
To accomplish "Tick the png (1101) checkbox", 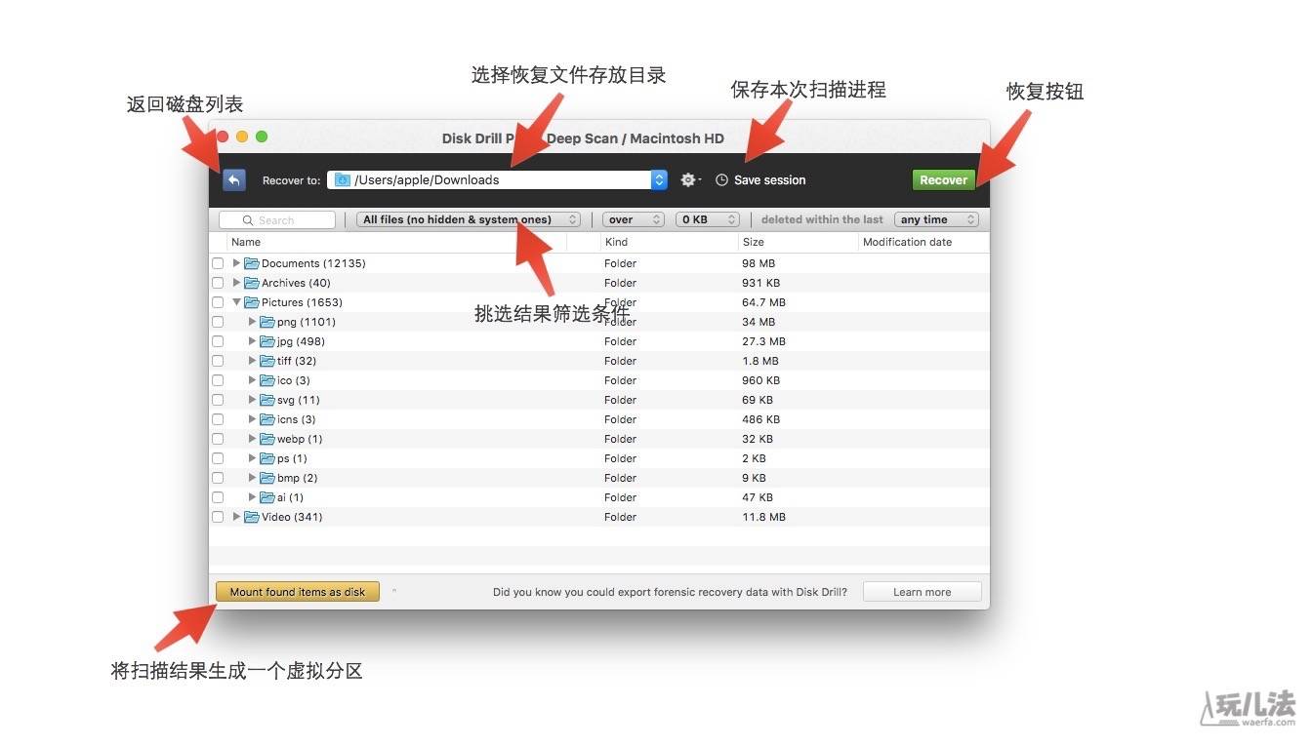I will pos(218,322).
